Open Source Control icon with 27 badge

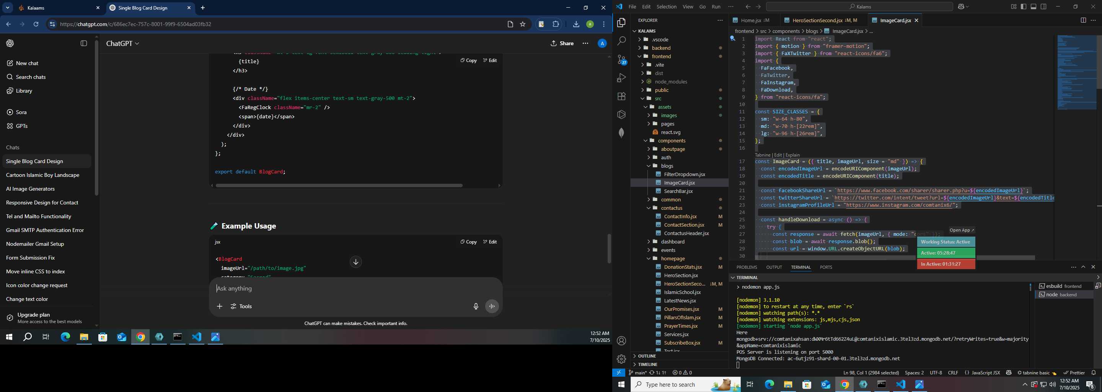tap(621, 59)
